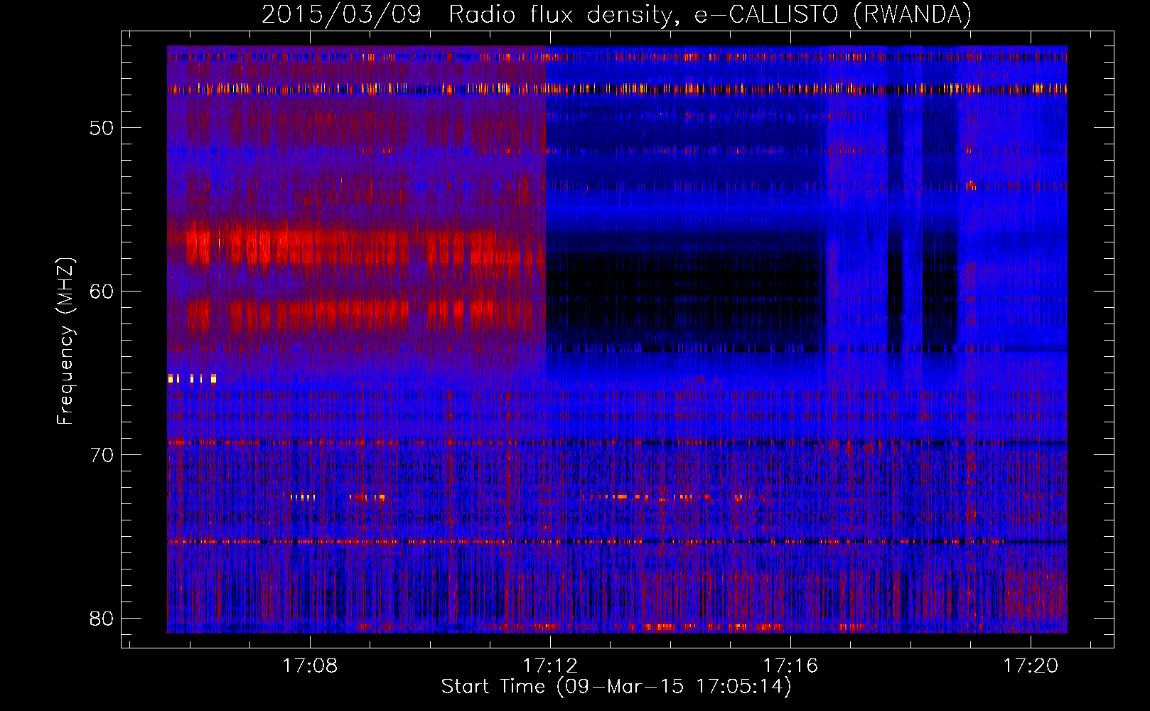Click the '60' frequency tick label
Viewport: 1150px width, 711px height.
tap(102, 292)
